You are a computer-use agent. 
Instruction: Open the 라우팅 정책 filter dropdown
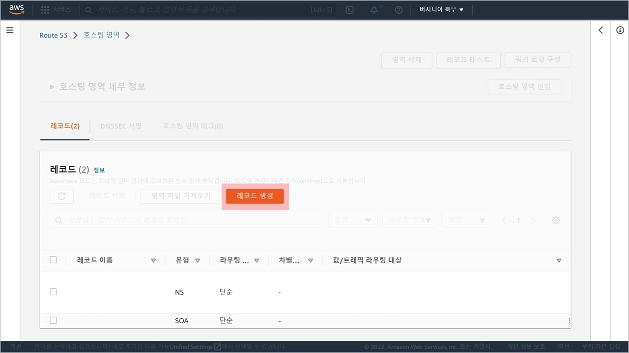(x=410, y=220)
